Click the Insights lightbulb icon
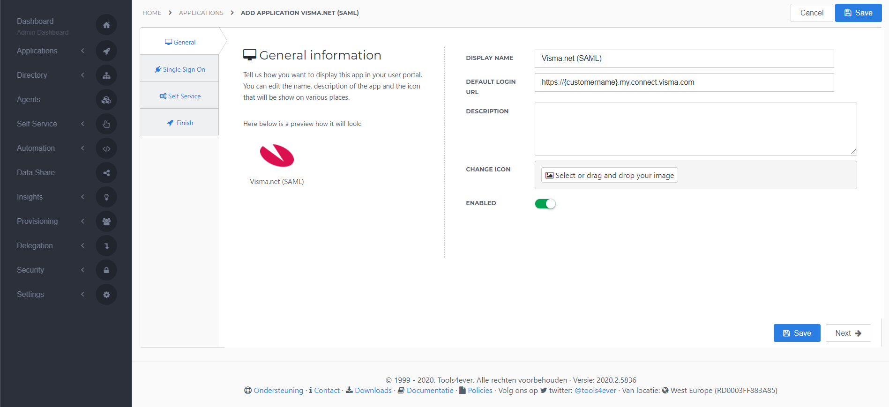Viewport: 889px width, 407px height. point(106,197)
